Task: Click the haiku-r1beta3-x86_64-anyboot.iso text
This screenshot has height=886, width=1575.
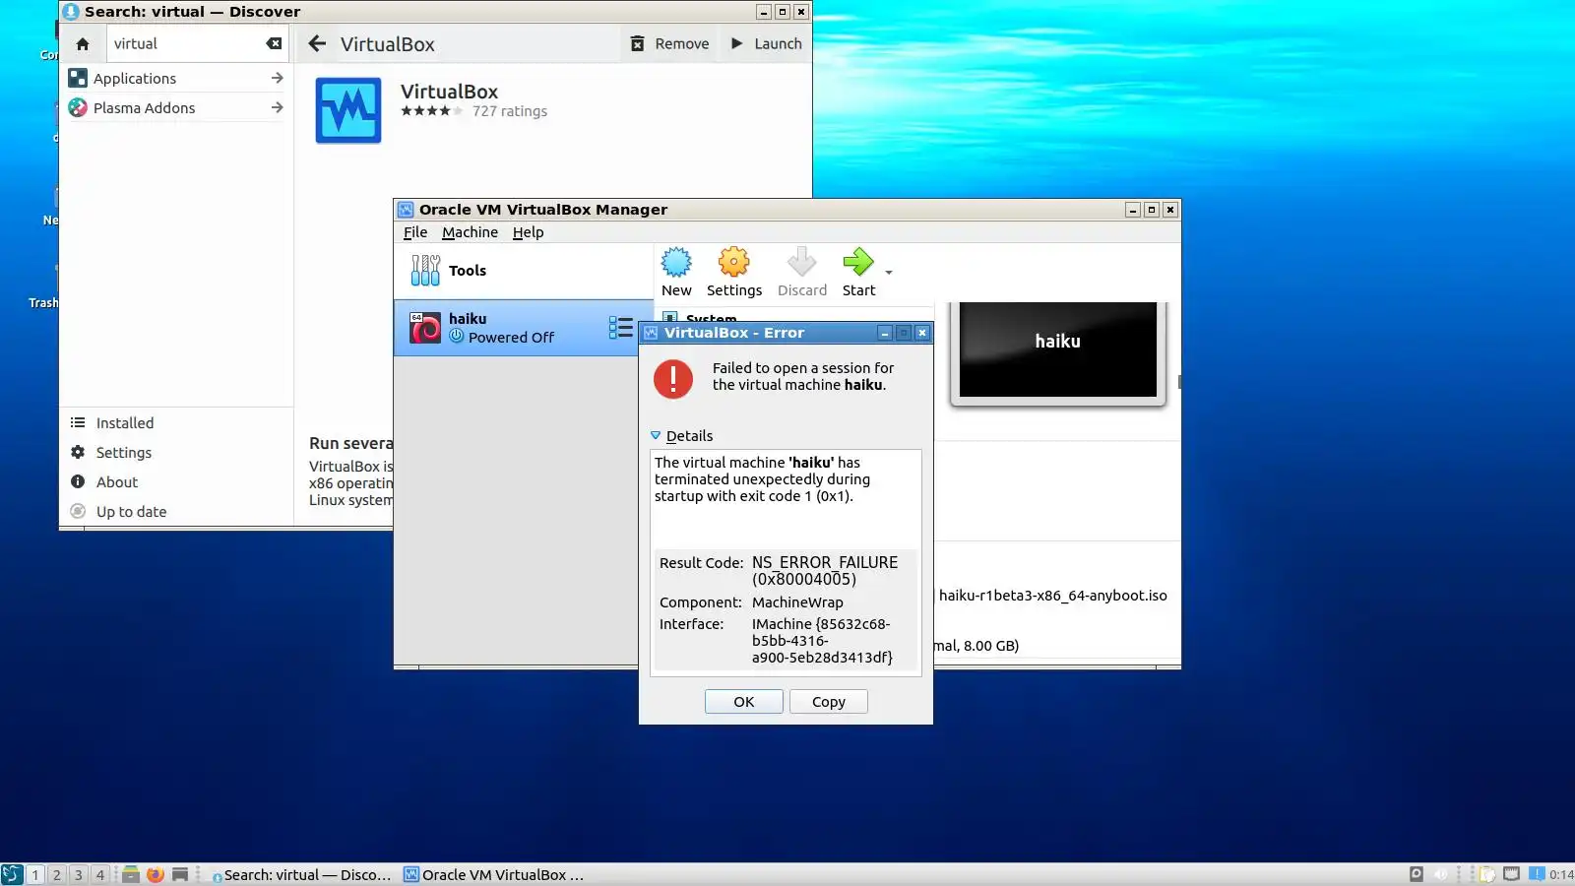Action: (1053, 596)
